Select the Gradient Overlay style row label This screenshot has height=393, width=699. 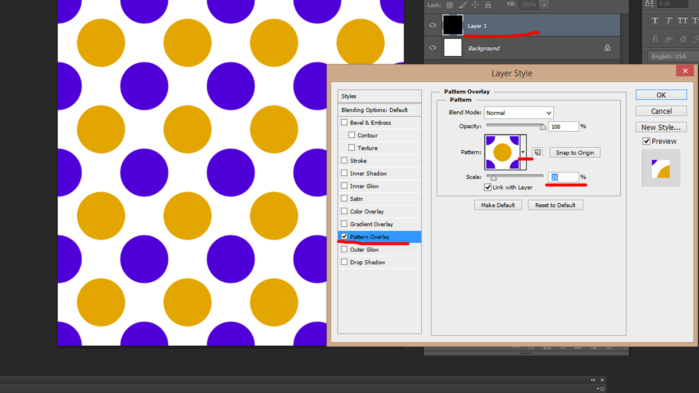point(371,224)
